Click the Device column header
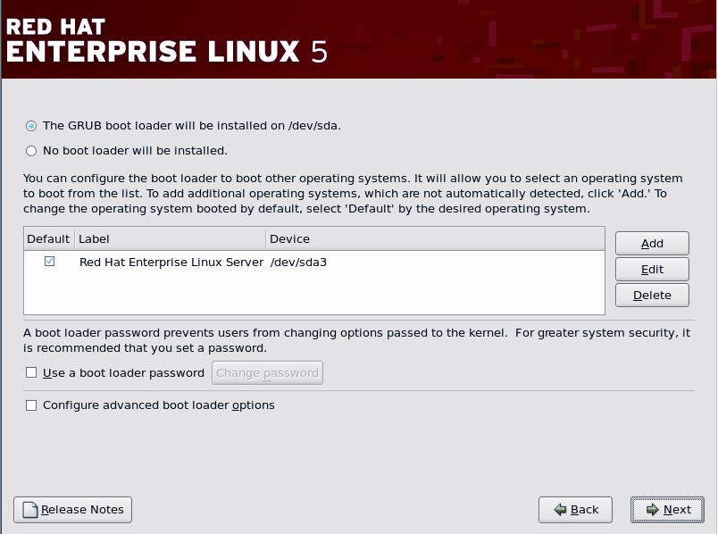The height and width of the screenshot is (534, 718). pos(286,238)
